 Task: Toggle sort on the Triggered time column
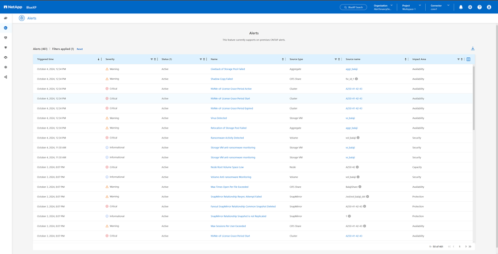click(x=99, y=59)
